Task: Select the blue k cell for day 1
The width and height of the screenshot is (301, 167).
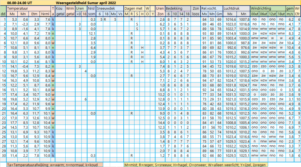Action: click(x=53, y=19)
